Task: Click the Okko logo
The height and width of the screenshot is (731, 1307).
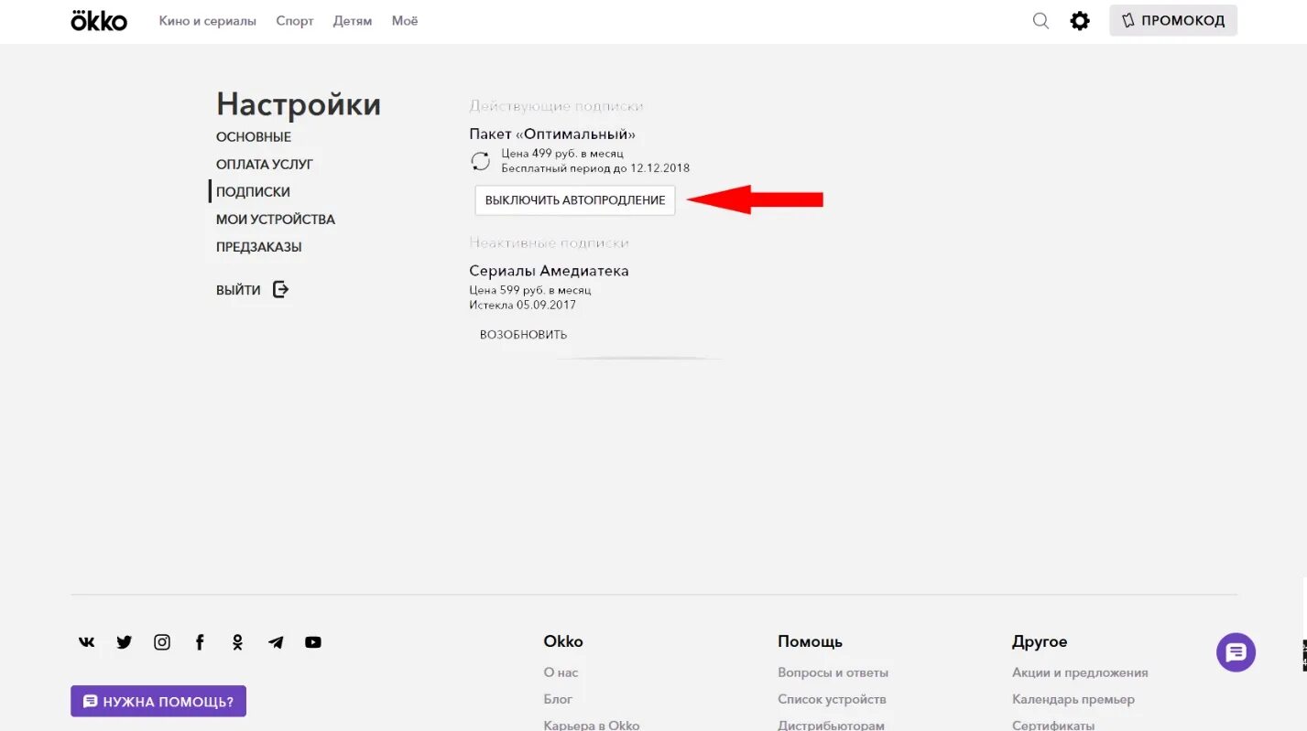Action: pos(99,20)
